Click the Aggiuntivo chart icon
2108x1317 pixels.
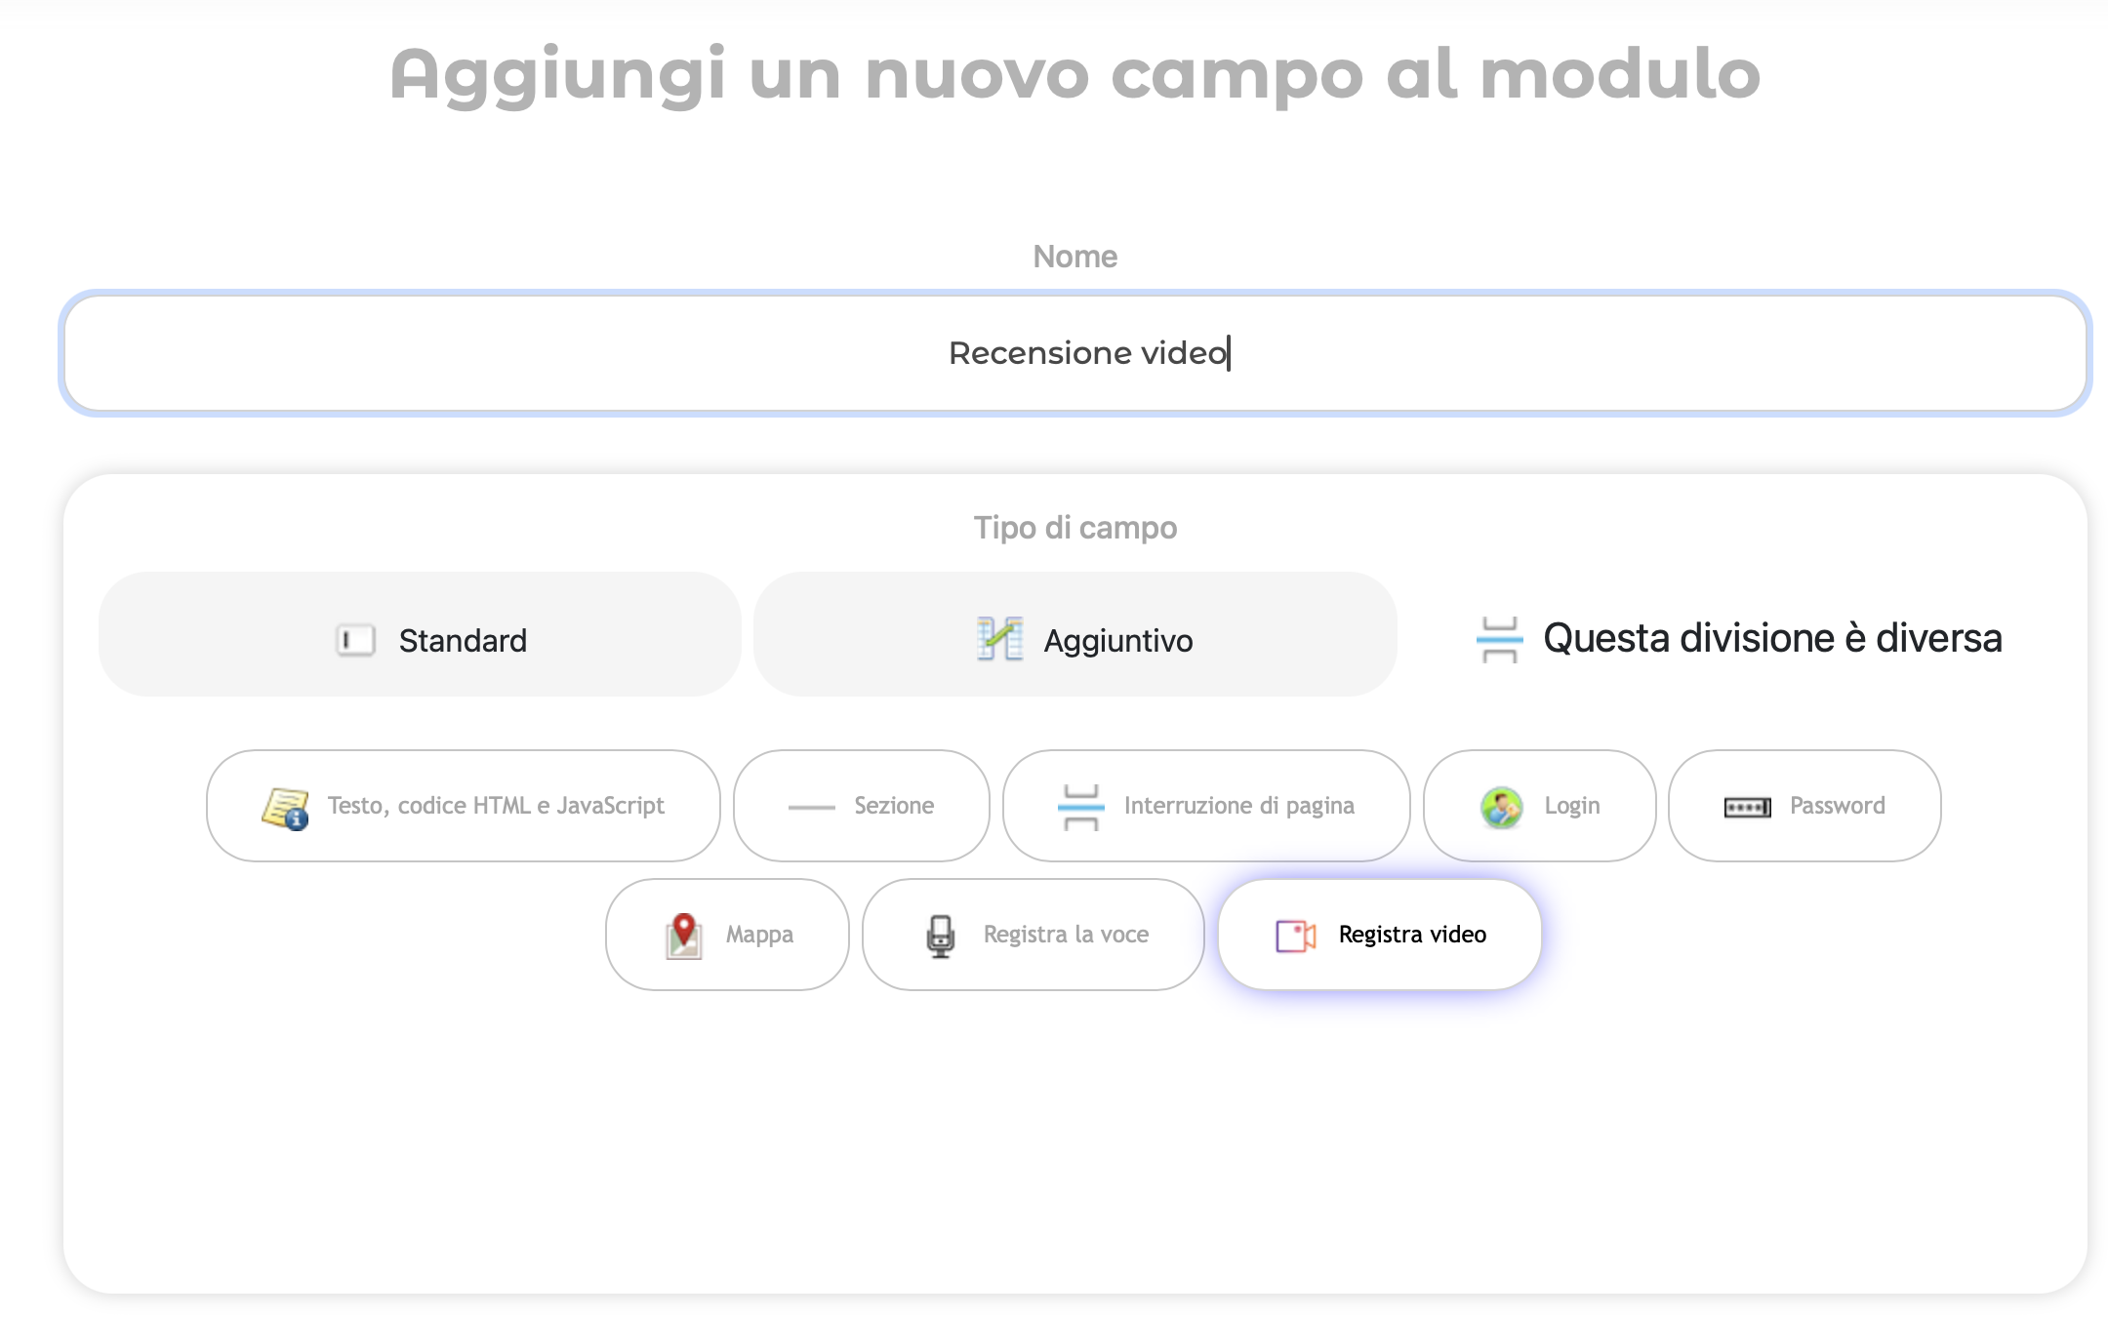coord(999,640)
